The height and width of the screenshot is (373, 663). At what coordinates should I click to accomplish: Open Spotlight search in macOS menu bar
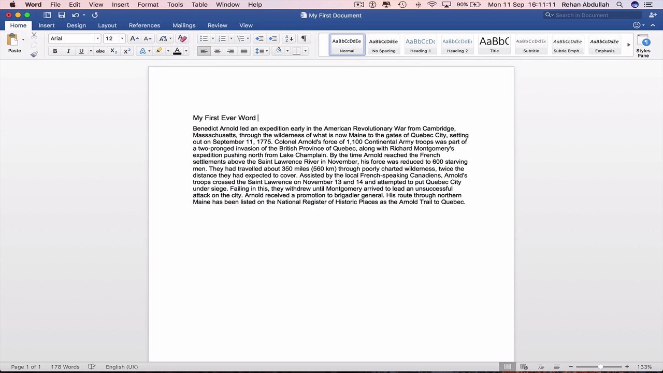(x=619, y=5)
